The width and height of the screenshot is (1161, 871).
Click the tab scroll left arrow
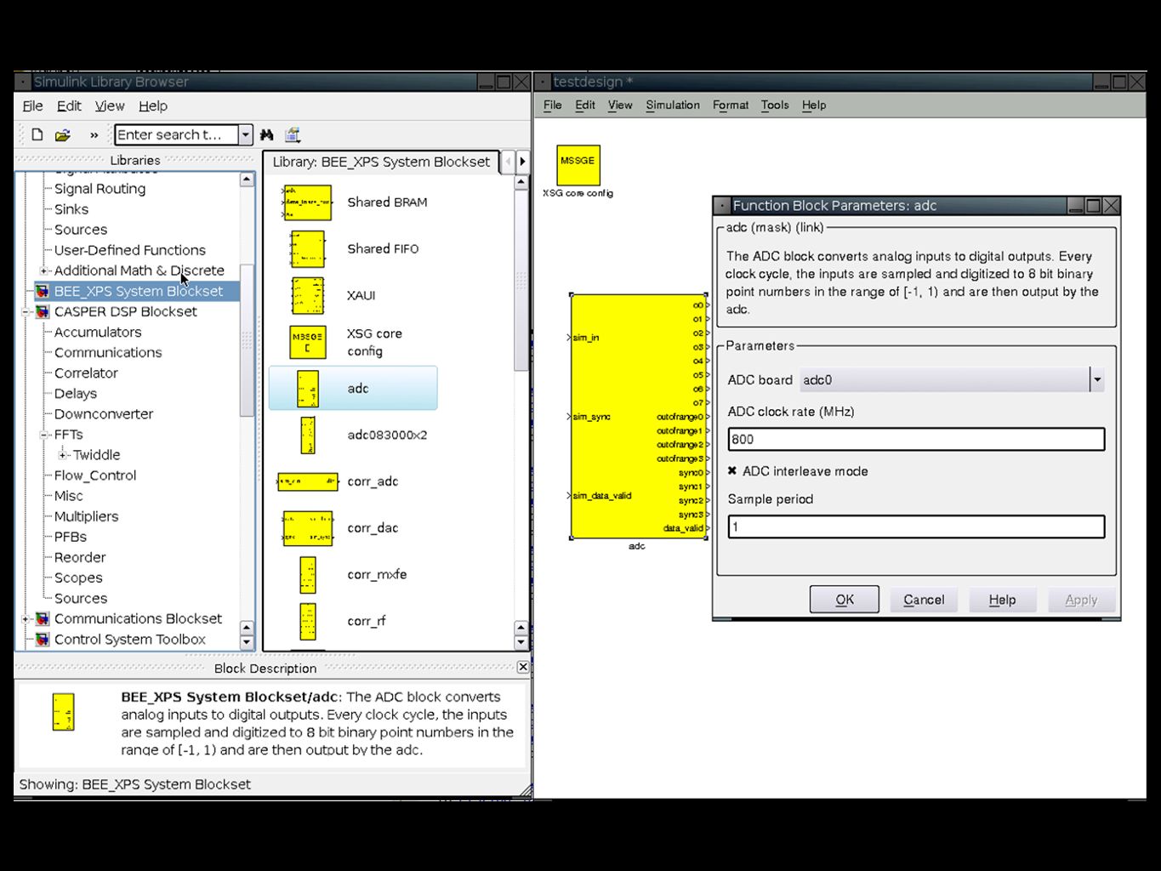pyautogui.click(x=509, y=162)
